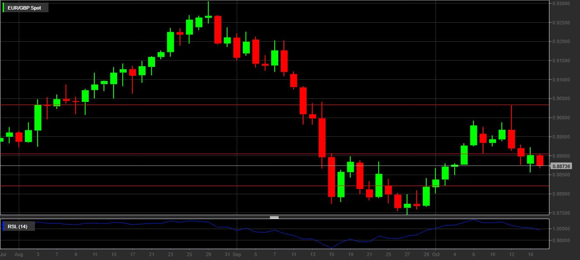Grab the panel divider handle above RSL pane
The height and width of the screenshot is (260, 580).
coord(274,217)
